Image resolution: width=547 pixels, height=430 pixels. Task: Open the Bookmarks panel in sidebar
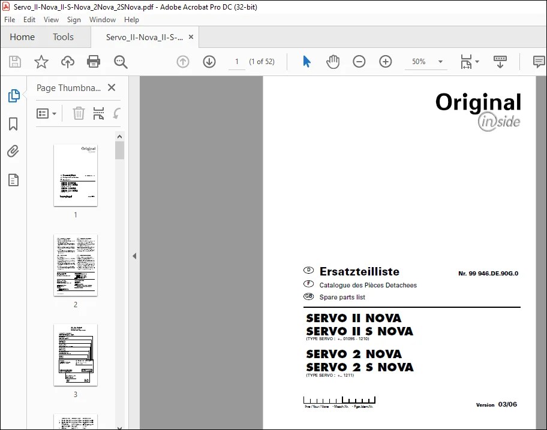pyautogui.click(x=13, y=124)
